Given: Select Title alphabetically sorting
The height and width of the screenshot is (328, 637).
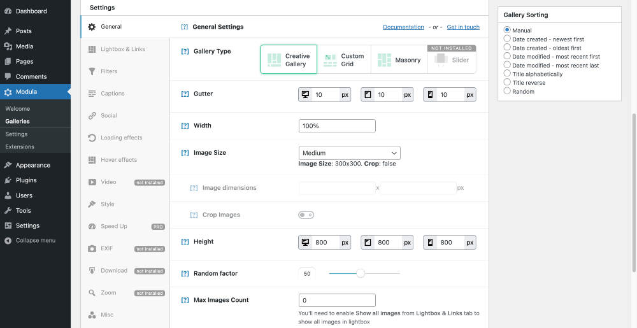Looking at the screenshot, I should (507, 74).
